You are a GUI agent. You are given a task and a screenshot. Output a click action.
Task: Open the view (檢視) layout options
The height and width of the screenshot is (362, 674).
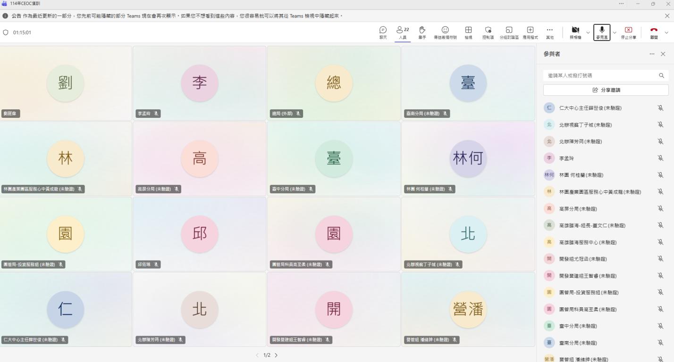468,32
